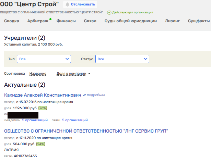This screenshot has width=211, height=161.
Task: Click the bell icon in Отслеживать button
Action: point(68,4)
